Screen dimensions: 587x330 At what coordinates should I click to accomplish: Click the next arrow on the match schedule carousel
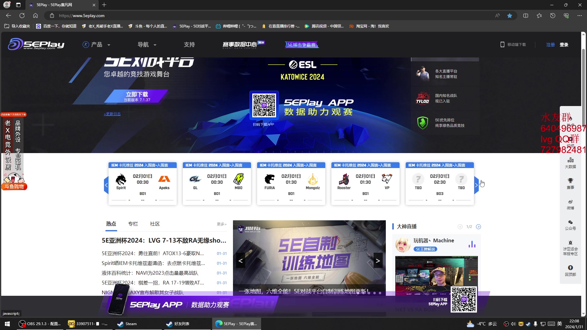(x=476, y=185)
